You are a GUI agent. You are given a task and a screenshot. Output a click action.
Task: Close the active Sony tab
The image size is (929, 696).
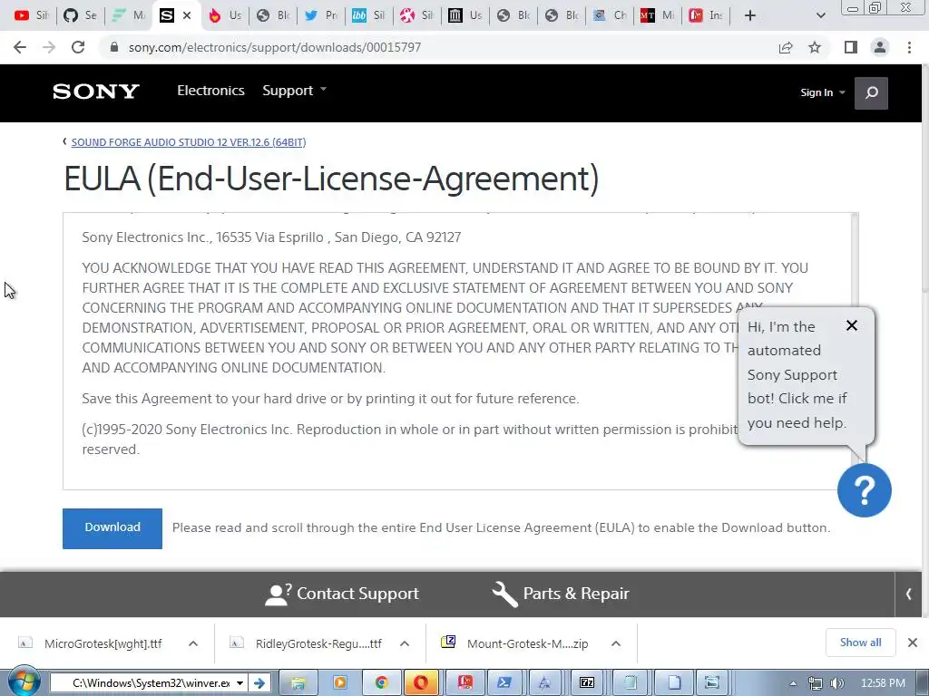click(x=187, y=15)
